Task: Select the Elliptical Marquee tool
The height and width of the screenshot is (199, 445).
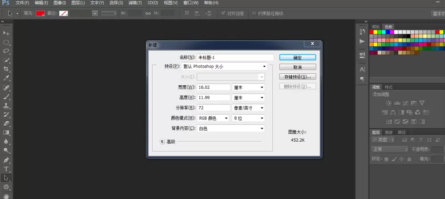Action: [x=6, y=42]
